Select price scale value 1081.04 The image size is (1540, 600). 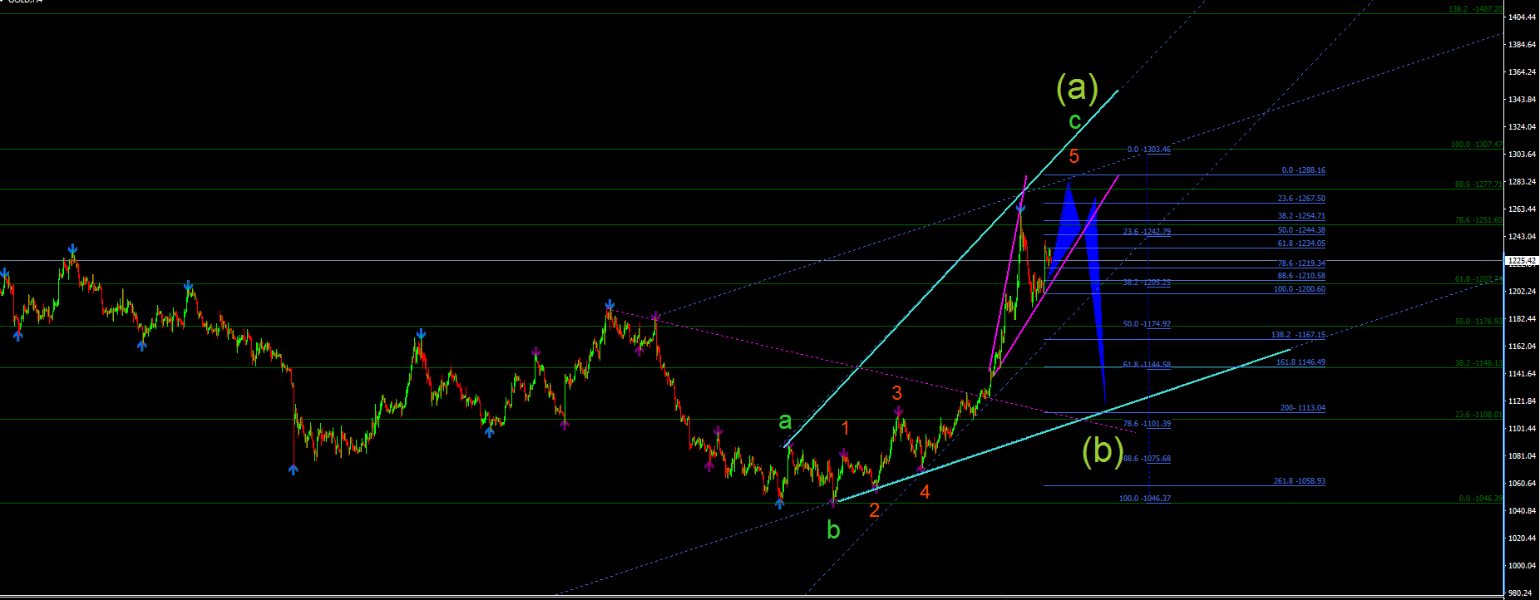click(1522, 455)
